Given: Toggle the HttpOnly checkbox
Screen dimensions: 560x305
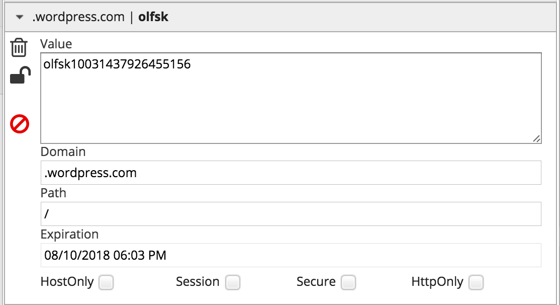Looking at the screenshot, I should coord(476,283).
